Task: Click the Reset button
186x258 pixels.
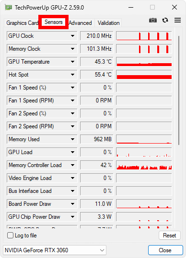Action: (170, 236)
